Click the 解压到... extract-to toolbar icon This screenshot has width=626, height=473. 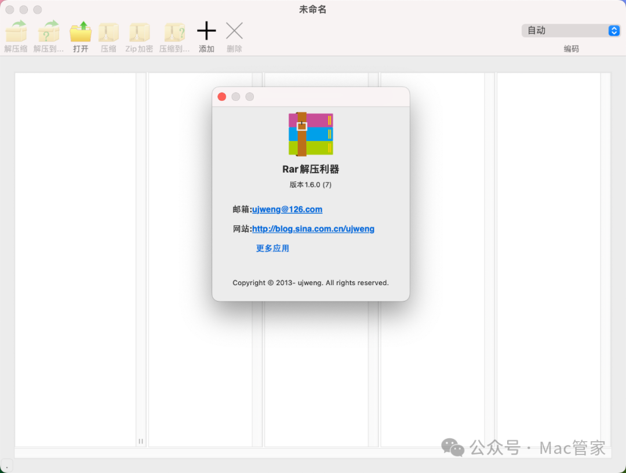click(48, 31)
